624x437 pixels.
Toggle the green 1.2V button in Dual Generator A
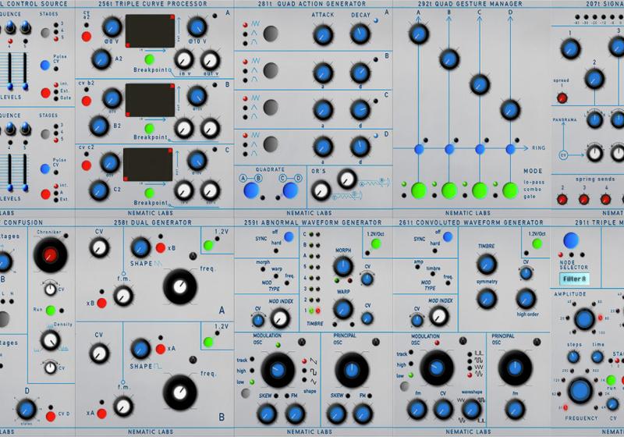click(x=208, y=246)
